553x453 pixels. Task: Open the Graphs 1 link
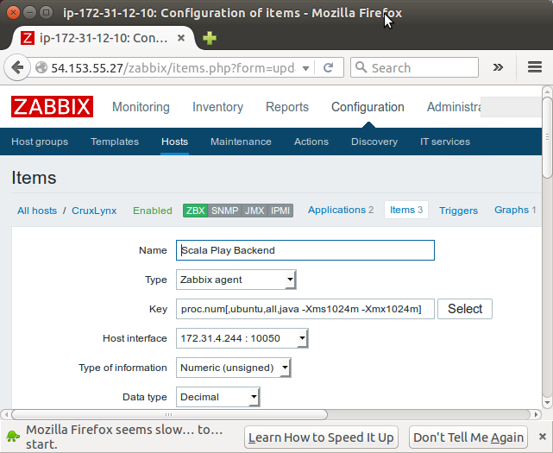click(515, 210)
